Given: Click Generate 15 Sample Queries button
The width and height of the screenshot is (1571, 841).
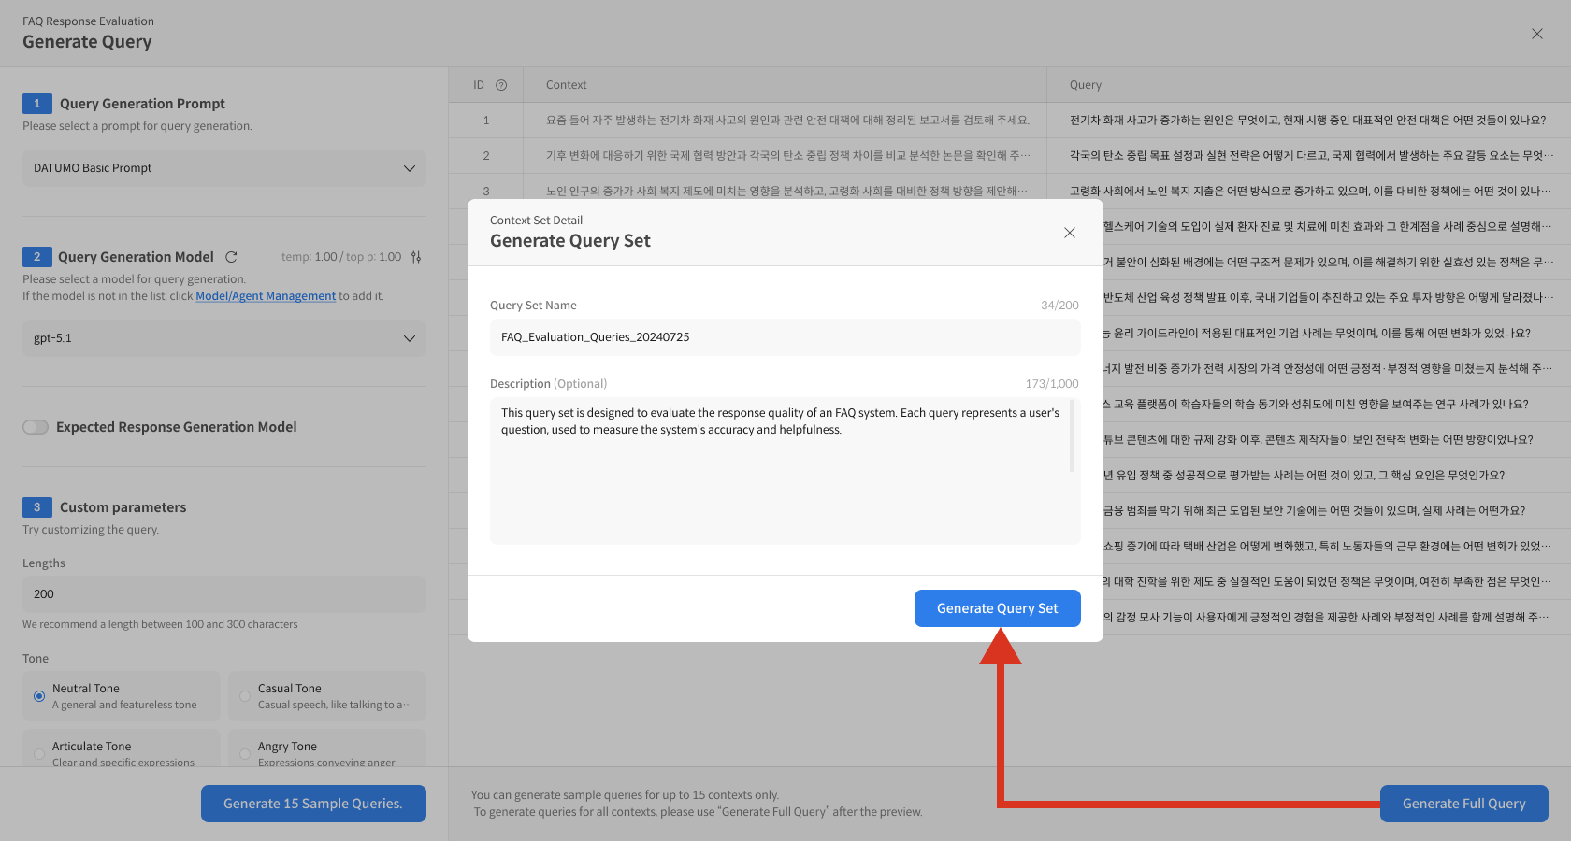Looking at the screenshot, I should (313, 804).
